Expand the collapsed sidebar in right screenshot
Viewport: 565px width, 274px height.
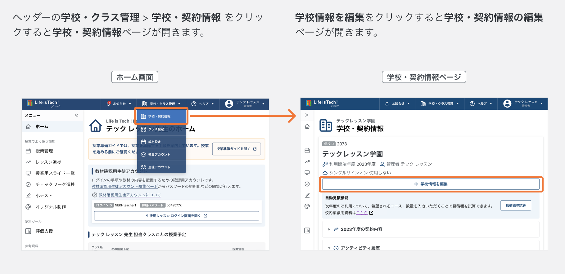coord(307,115)
